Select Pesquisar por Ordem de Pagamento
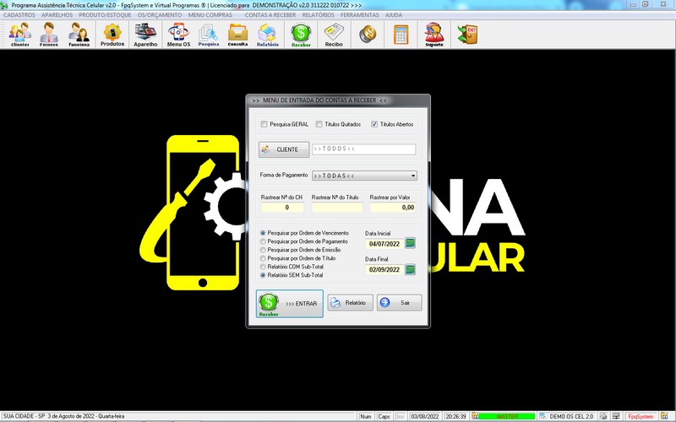This screenshot has height=422, width=676. point(263,241)
